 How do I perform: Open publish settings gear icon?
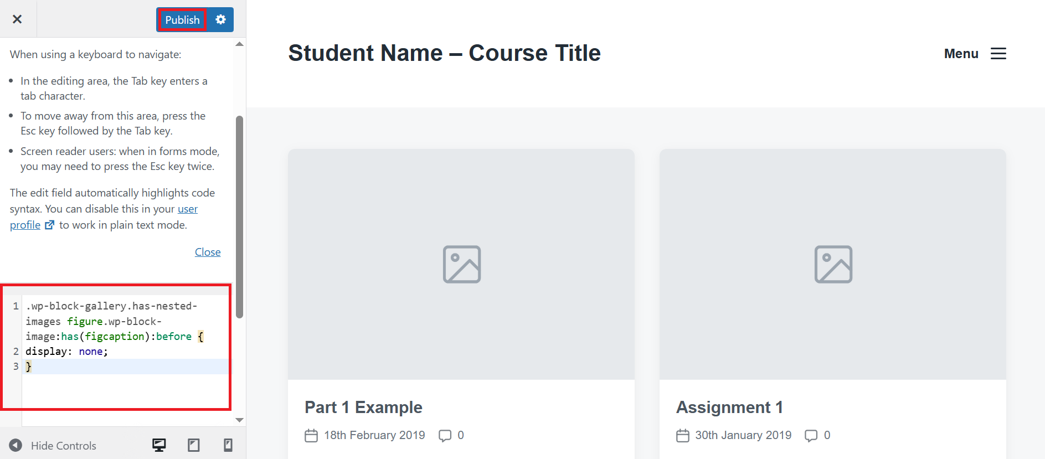coord(220,19)
